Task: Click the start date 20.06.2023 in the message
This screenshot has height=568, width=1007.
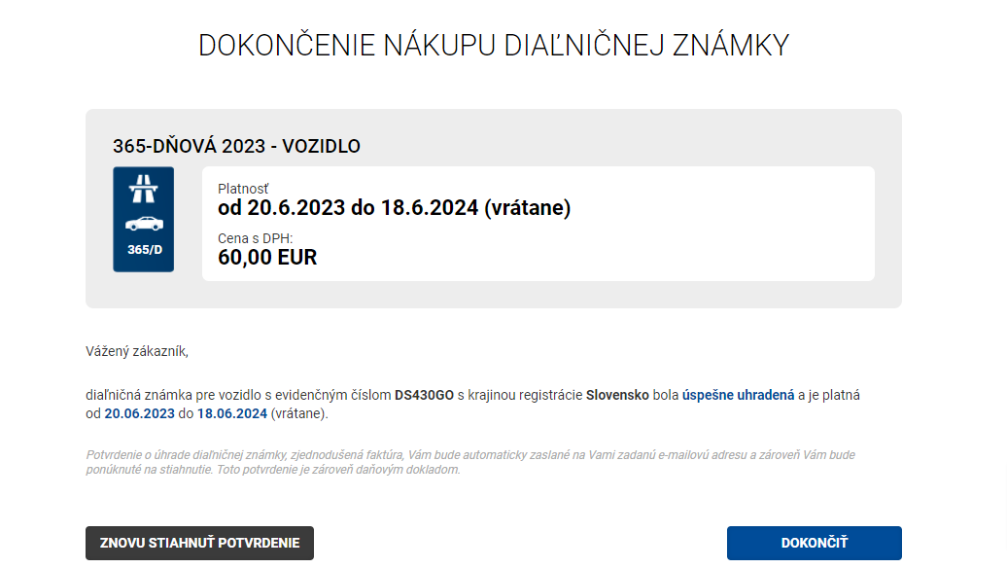Action: pyautogui.click(x=140, y=413)
